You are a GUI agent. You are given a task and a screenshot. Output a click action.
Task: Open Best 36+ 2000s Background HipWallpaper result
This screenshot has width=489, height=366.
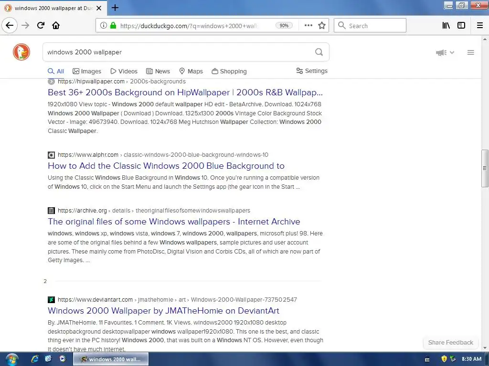pyautogui.click(x=185, y=92)
